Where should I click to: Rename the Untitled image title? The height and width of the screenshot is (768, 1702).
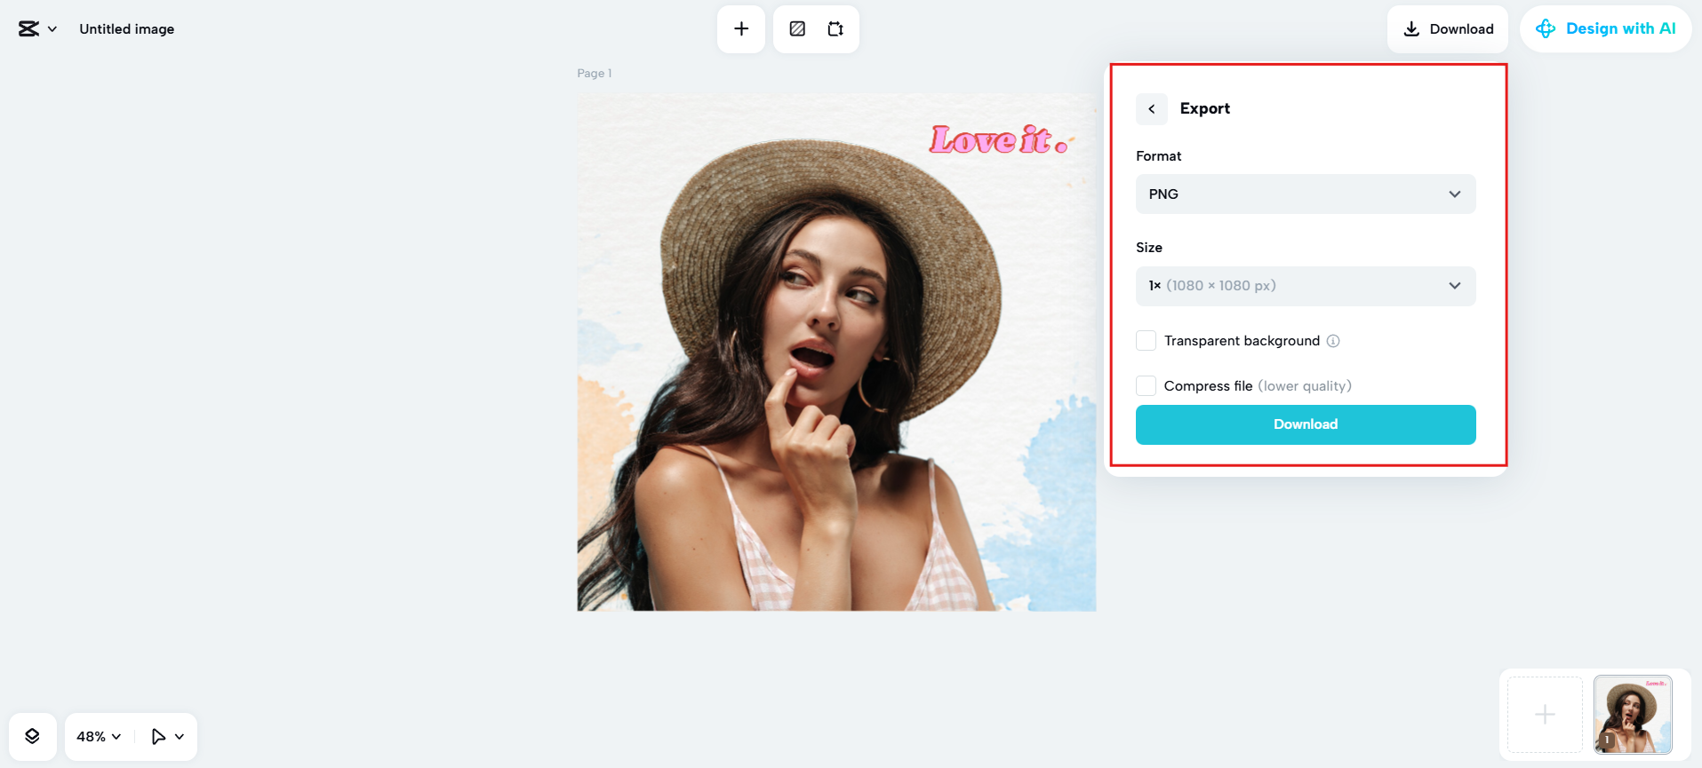point(127,29)
